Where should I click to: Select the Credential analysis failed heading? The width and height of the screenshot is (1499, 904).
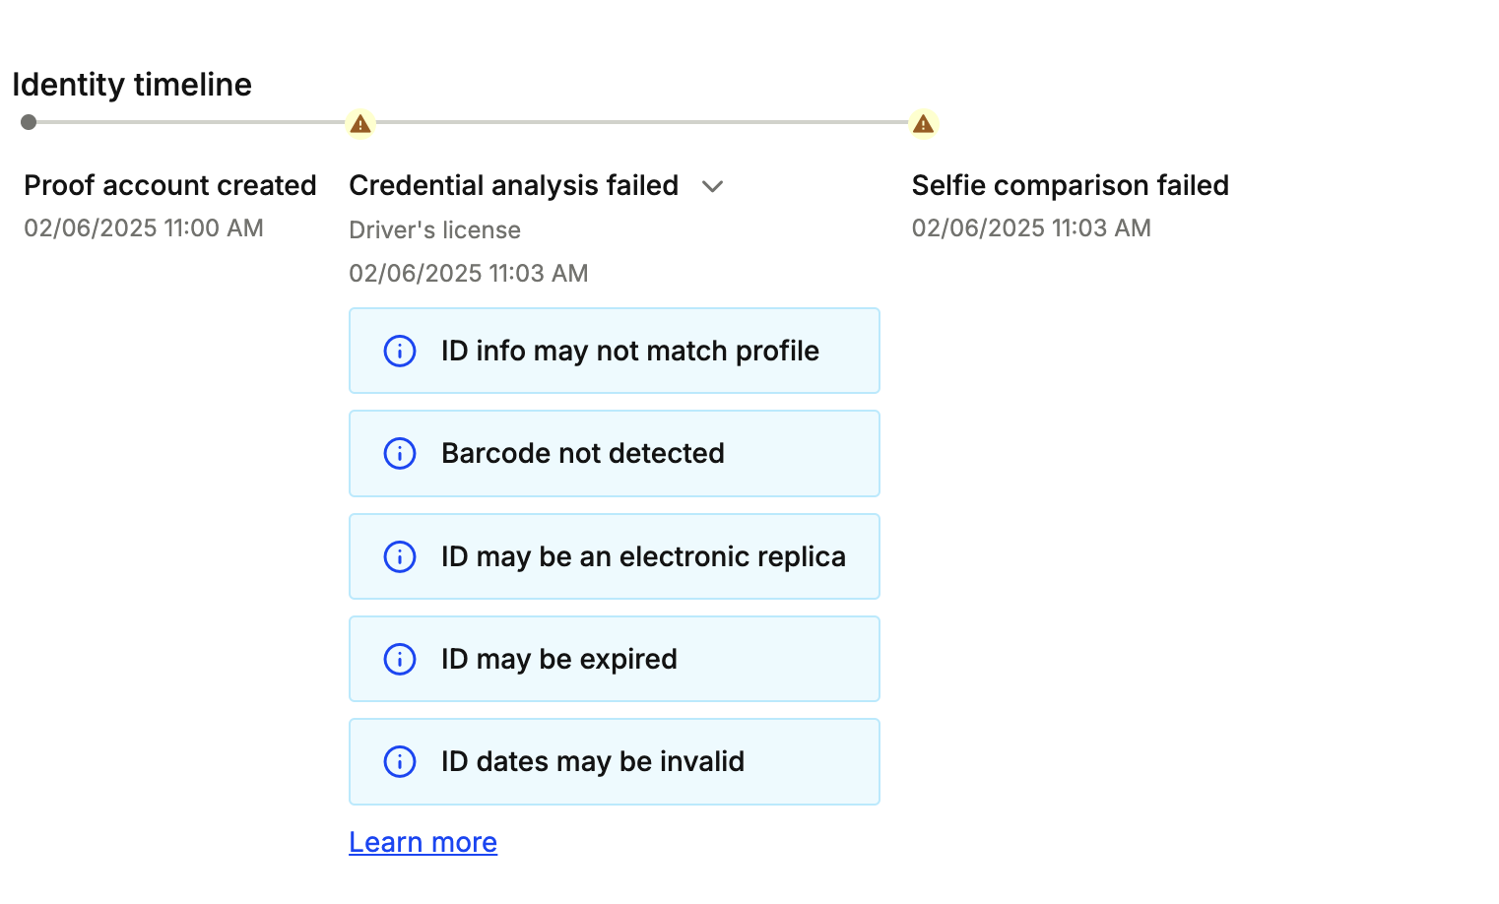(x=513, y=185)
